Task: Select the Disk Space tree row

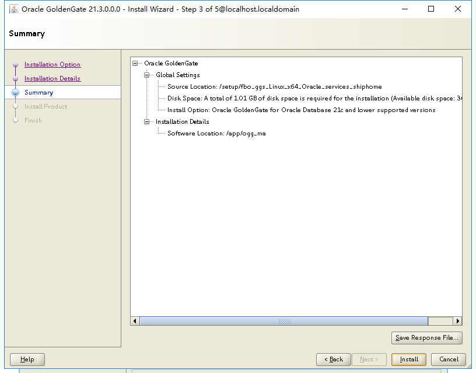Action: pos(314,99)
